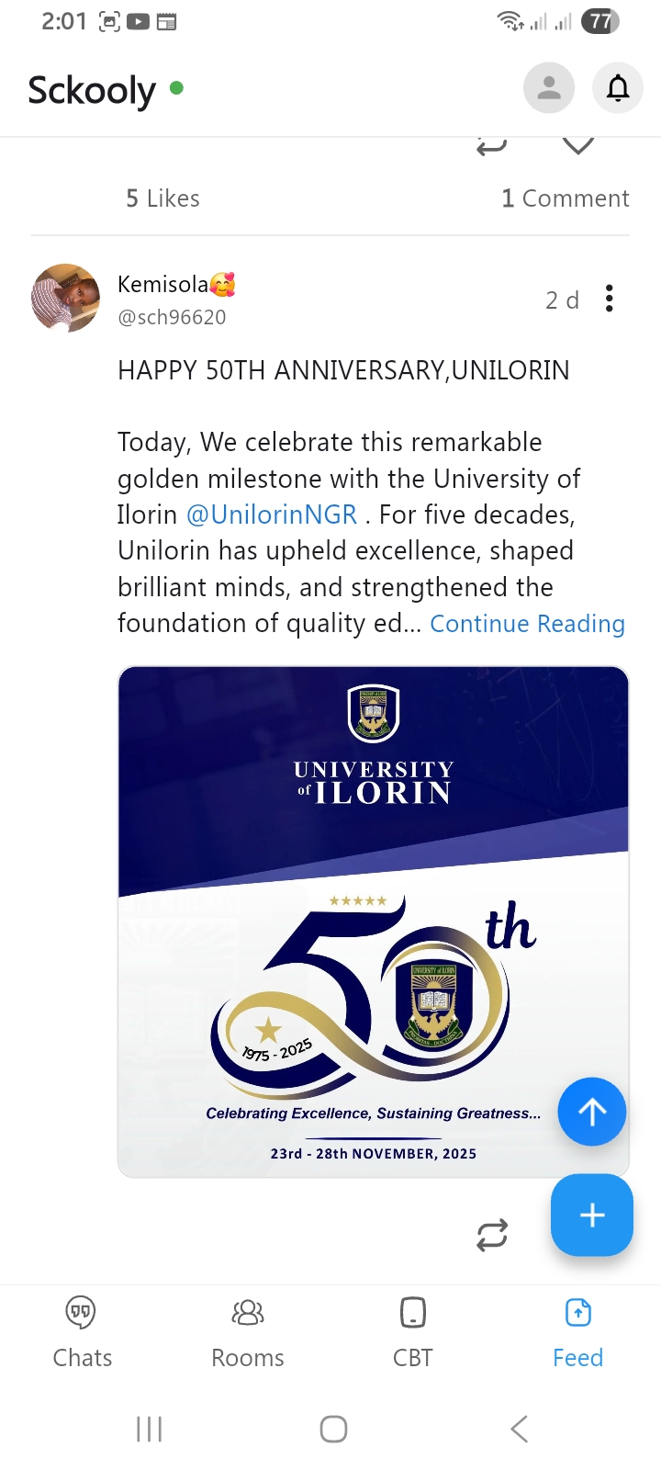
Task: Tap the blue scroll-to-top arrow button
Action: coord(592,1112)
